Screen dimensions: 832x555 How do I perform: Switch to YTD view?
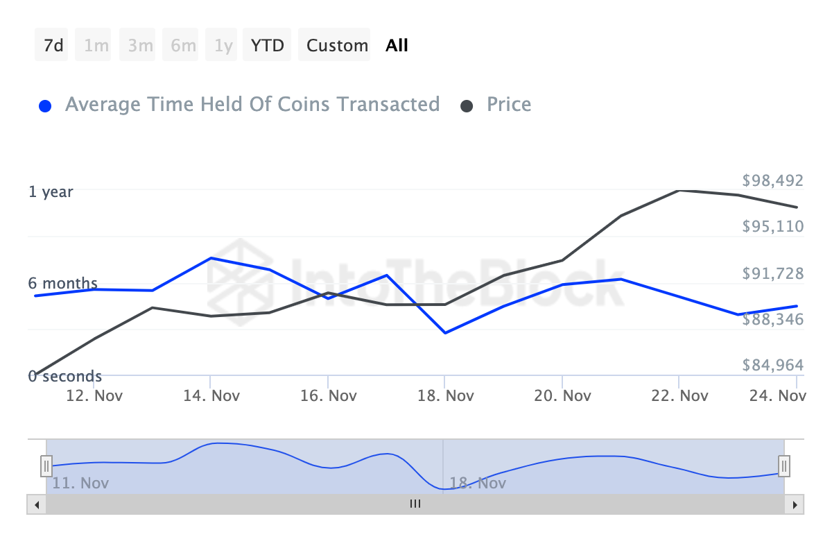pos(266,44)
